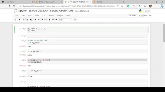Open the cell type Code dropdown
This screenshot has height=92, width=165.
click(x=65, y=20)
